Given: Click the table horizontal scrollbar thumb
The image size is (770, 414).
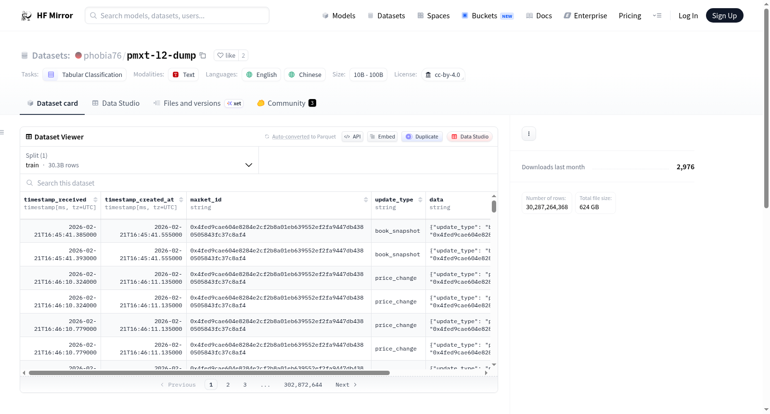Looking at the screenshot, I should (x=209, y=373).
